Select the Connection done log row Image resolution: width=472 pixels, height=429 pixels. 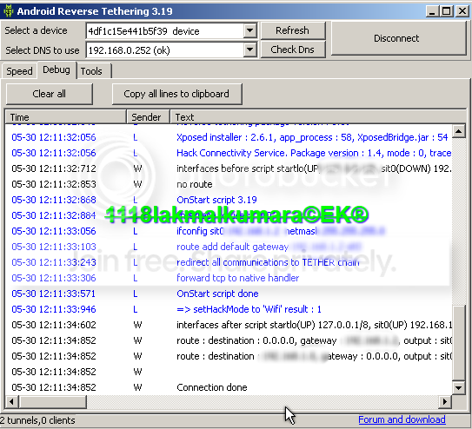click(x=229, y=387)
